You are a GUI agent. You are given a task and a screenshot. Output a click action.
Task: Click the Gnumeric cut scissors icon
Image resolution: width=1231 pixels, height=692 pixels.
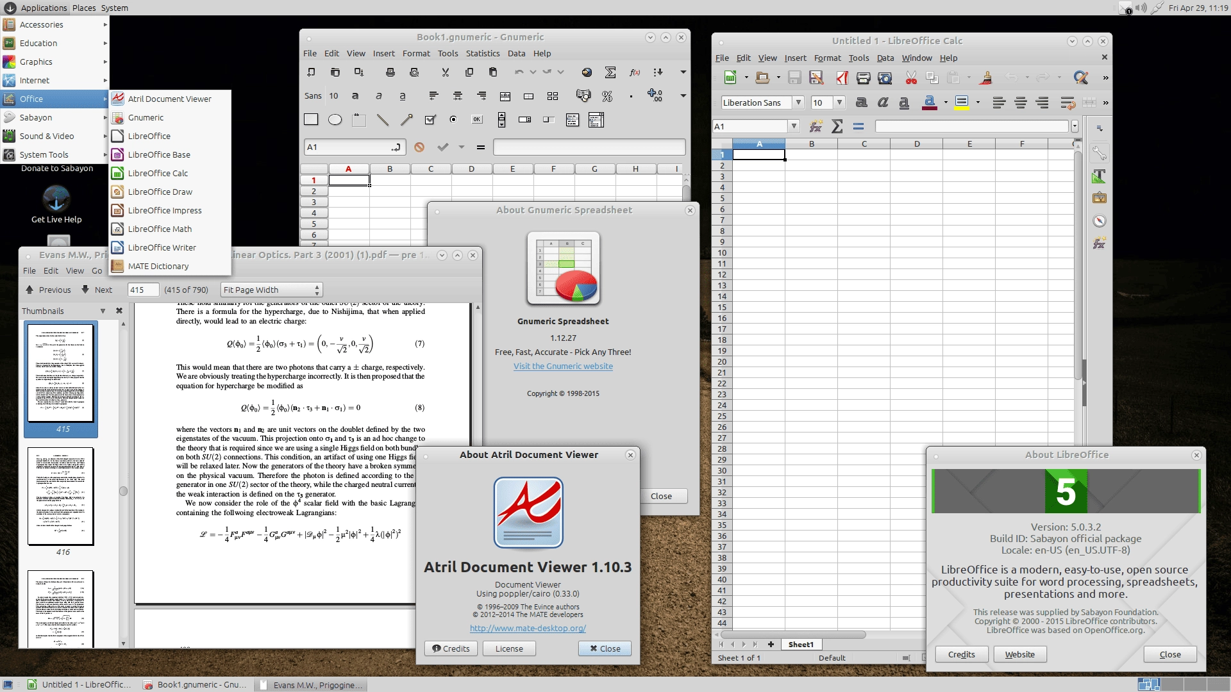pyautogui.click(x=445, y=72)
